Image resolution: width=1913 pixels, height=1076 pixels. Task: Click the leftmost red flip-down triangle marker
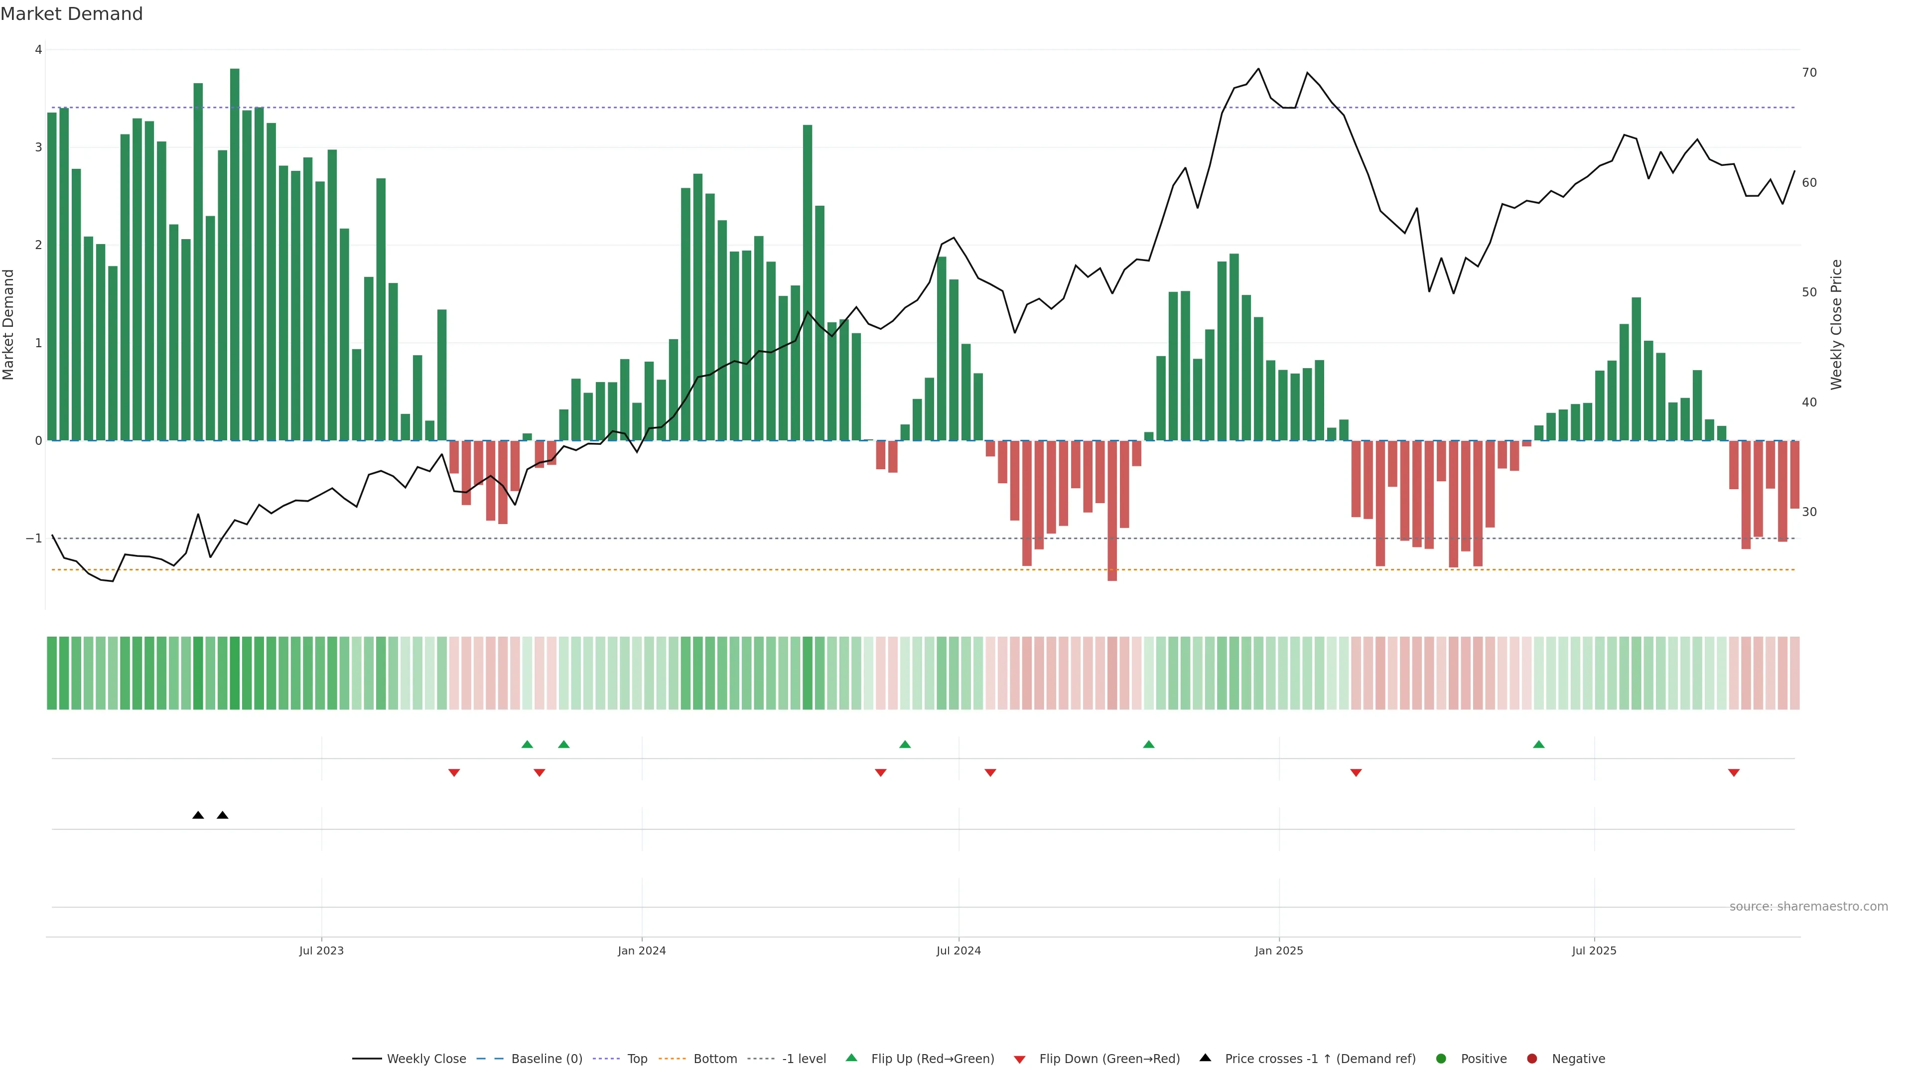[x=454, y=773]
